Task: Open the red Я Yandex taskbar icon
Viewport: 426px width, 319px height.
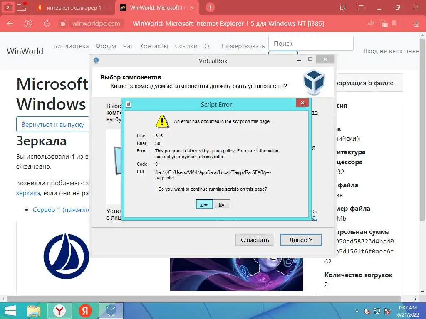Action: click(x=85, y=311)
